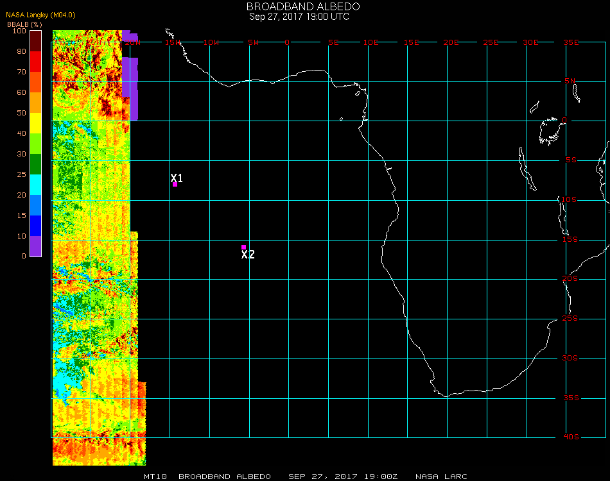Choose the dark maroon 80–100% legend swatch
This screenshot has height=481, width=610.
coord(36,40)
